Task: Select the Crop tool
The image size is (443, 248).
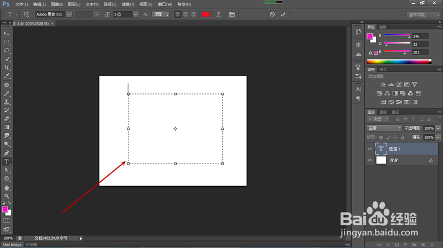Action: (x=7, y=67)
